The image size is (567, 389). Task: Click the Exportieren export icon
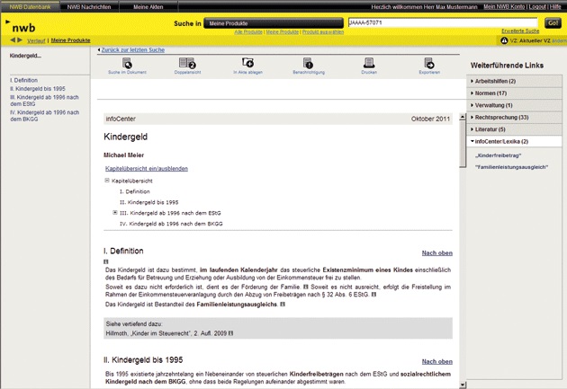click(x=429, y=63)
